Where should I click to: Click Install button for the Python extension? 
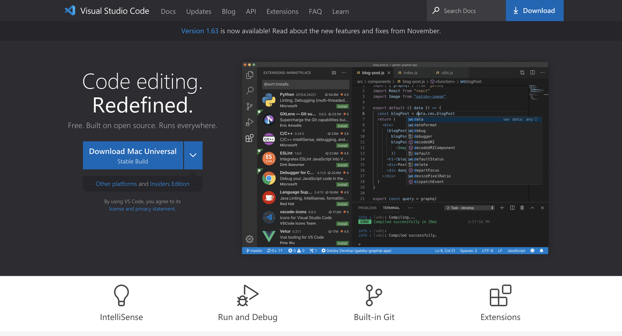click(x=343, y=106)
